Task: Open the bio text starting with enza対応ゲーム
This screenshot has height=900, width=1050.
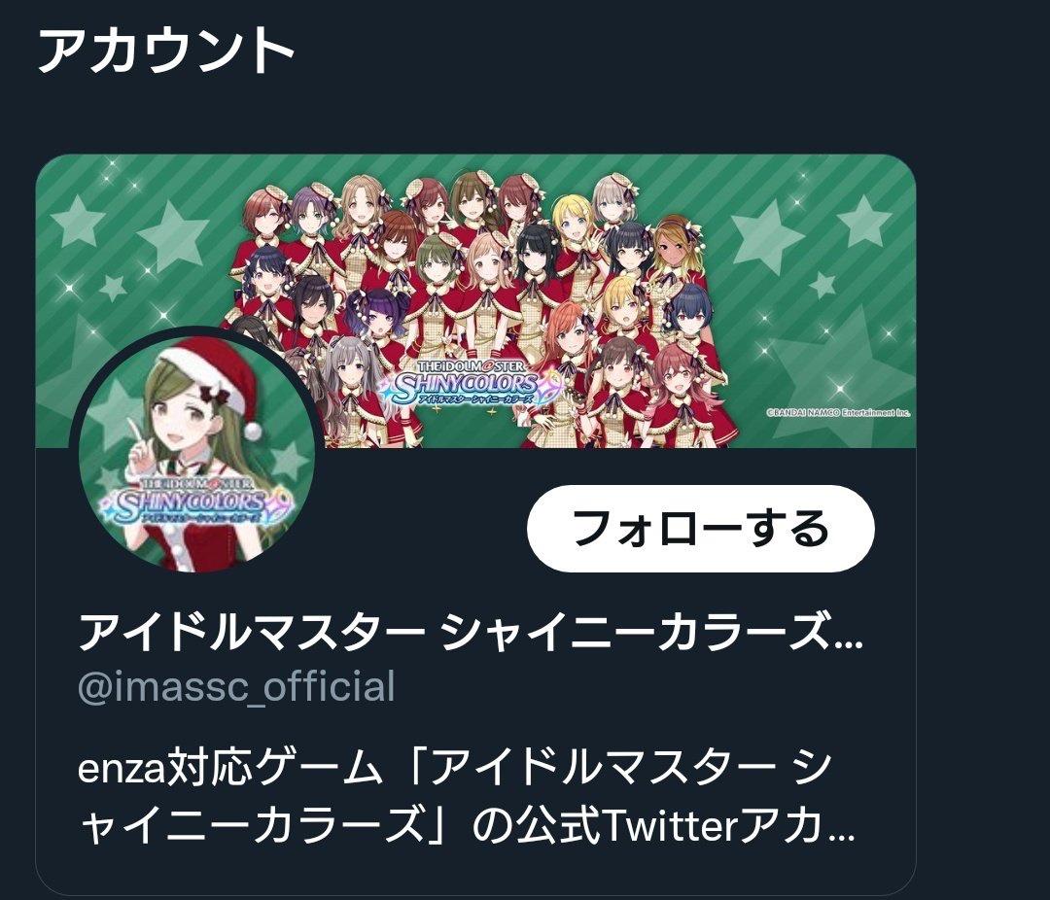Action: point(466,796)
